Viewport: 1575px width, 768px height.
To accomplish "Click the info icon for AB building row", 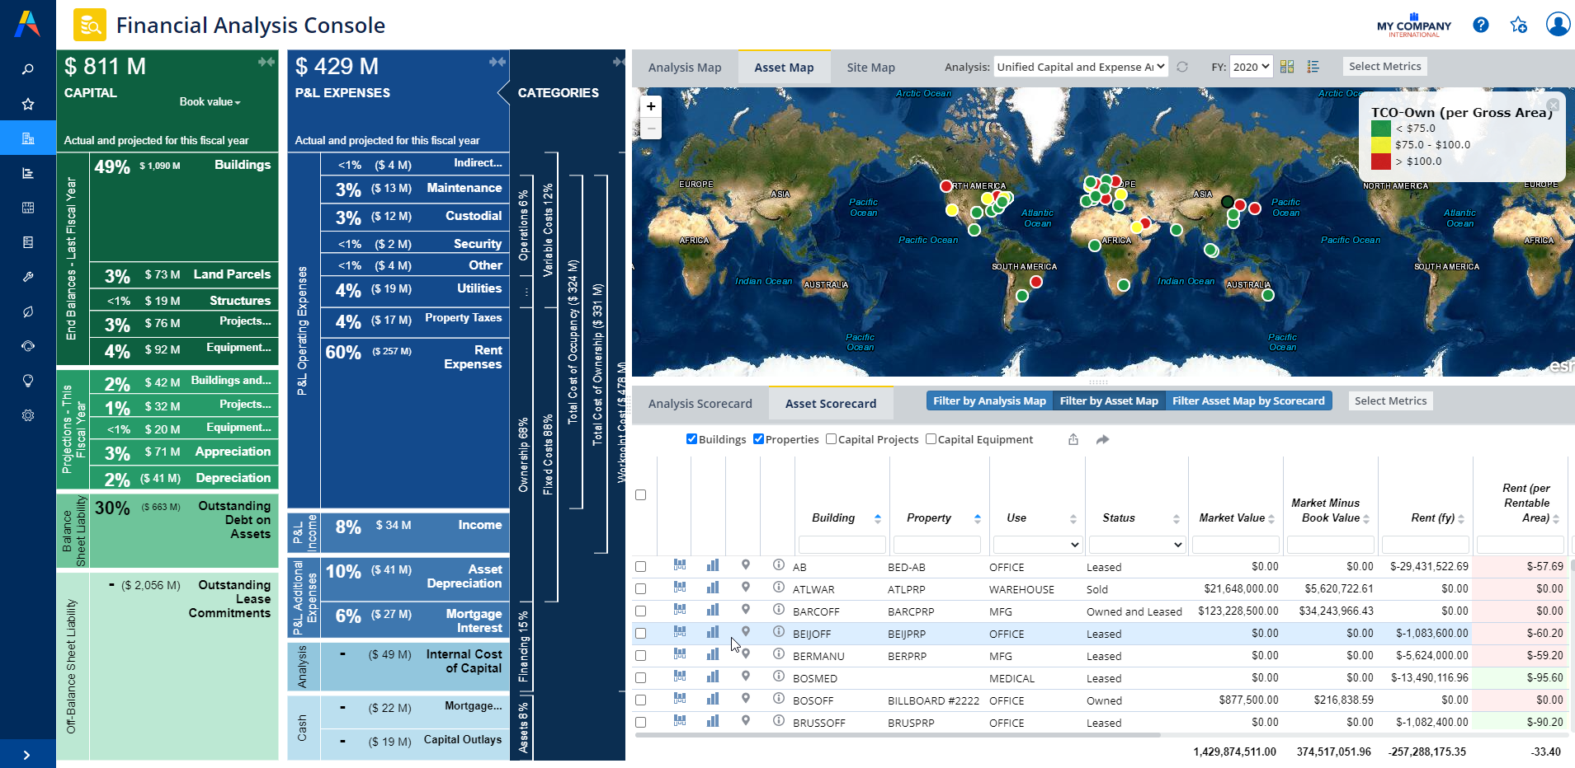I will (778, 565).
